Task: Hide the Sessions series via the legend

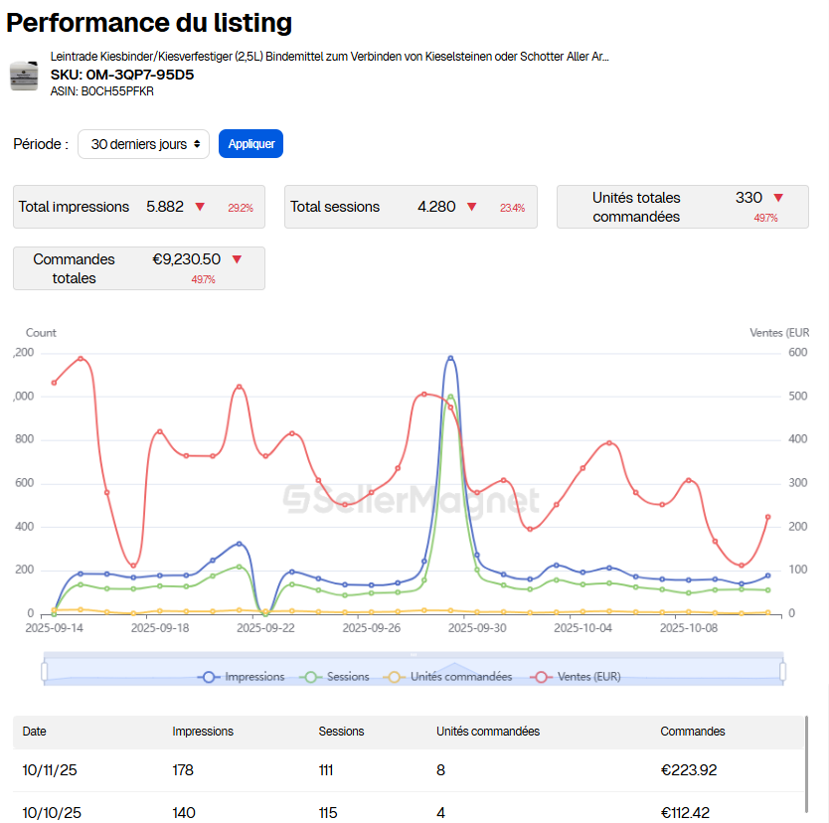Action: pyautogui.click(x=336, y=677)
